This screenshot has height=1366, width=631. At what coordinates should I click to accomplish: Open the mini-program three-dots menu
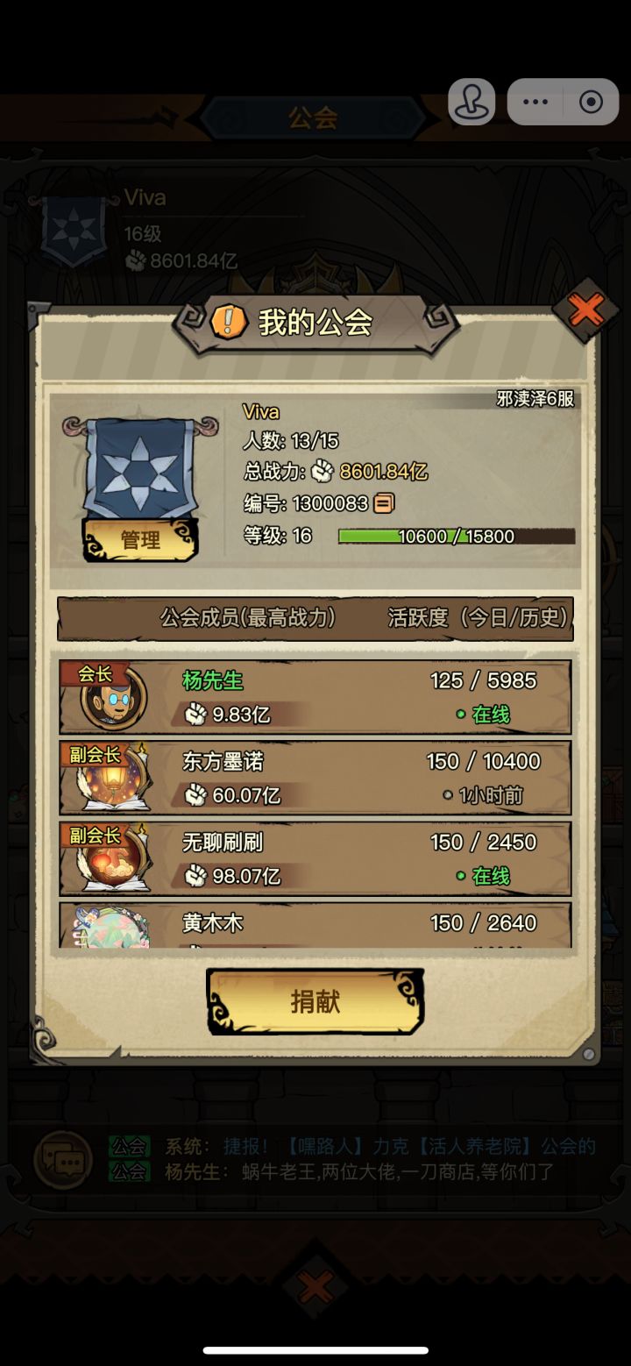[x=535, y=102]
